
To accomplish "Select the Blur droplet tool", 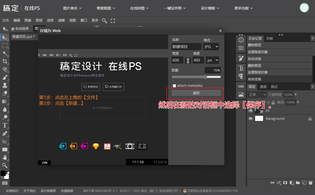I will pyautogui.click(x=5, y=109).
